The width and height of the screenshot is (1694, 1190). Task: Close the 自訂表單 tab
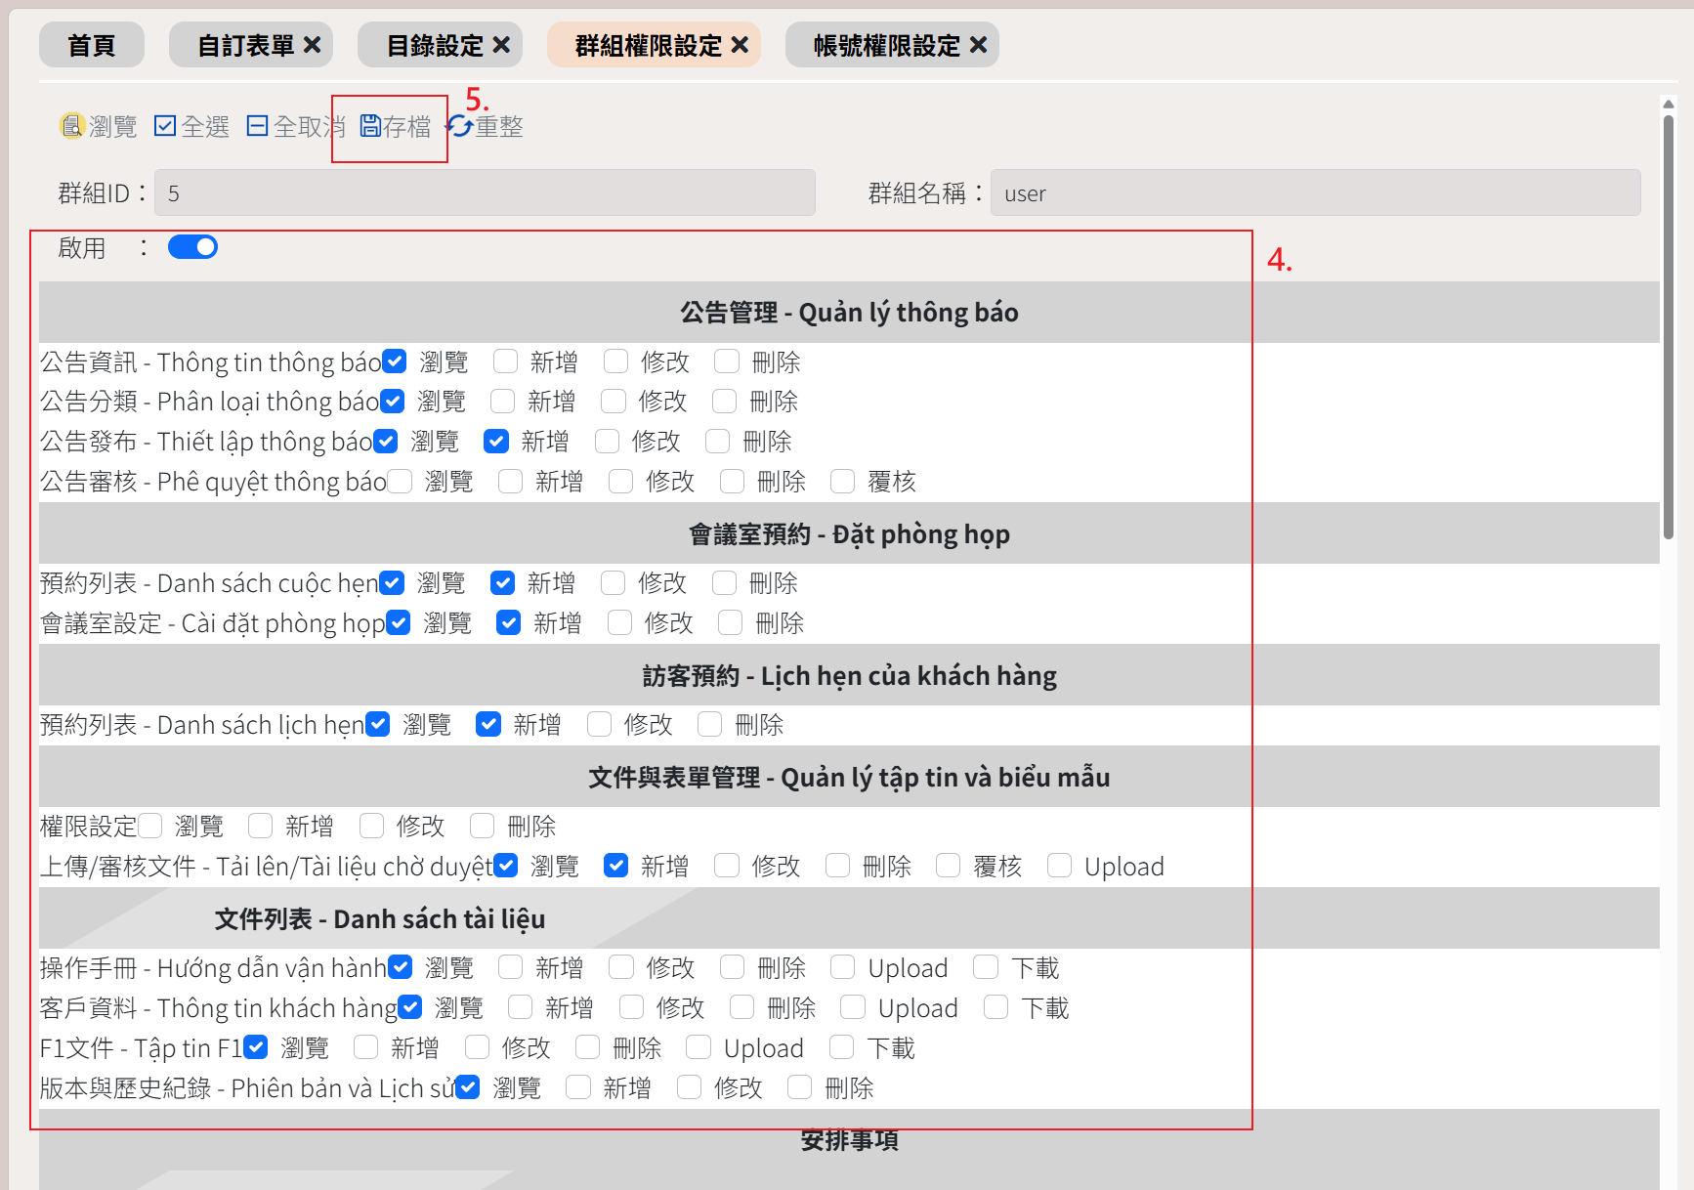[312, 45]
